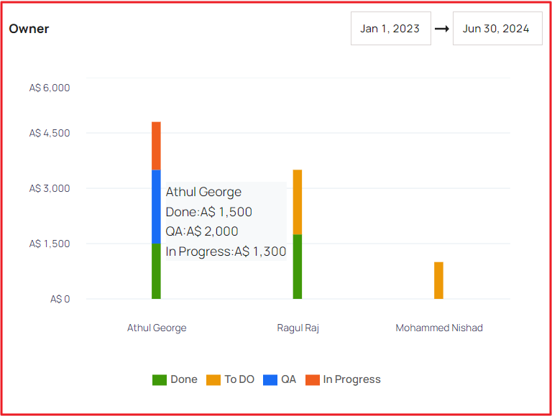Click the Ragul Raj axis label

coord(298,328)
